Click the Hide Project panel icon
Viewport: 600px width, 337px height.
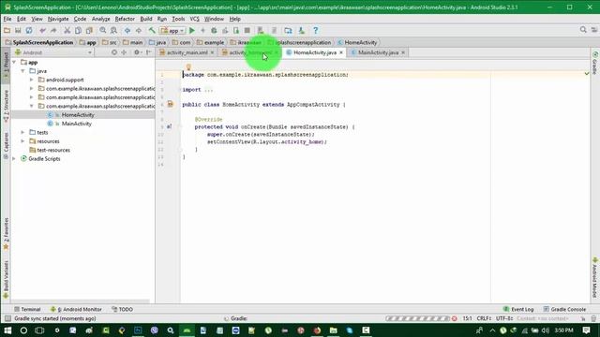(149, 52)
